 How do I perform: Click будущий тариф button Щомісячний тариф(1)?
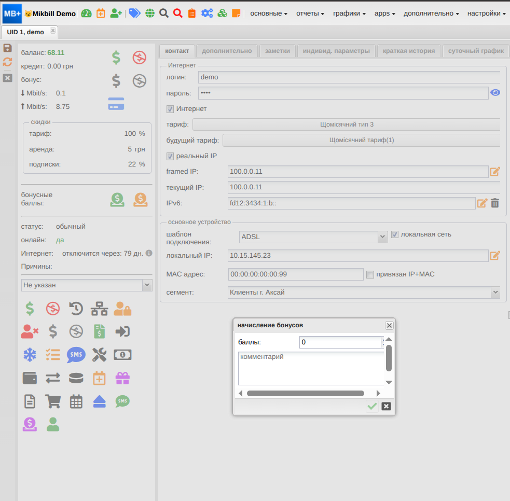coord(362,140)
